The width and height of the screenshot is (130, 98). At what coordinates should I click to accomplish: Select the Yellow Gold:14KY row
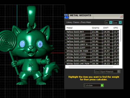92,38
